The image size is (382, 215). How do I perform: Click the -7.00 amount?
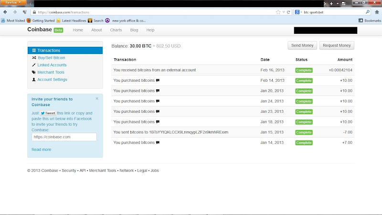348,132
